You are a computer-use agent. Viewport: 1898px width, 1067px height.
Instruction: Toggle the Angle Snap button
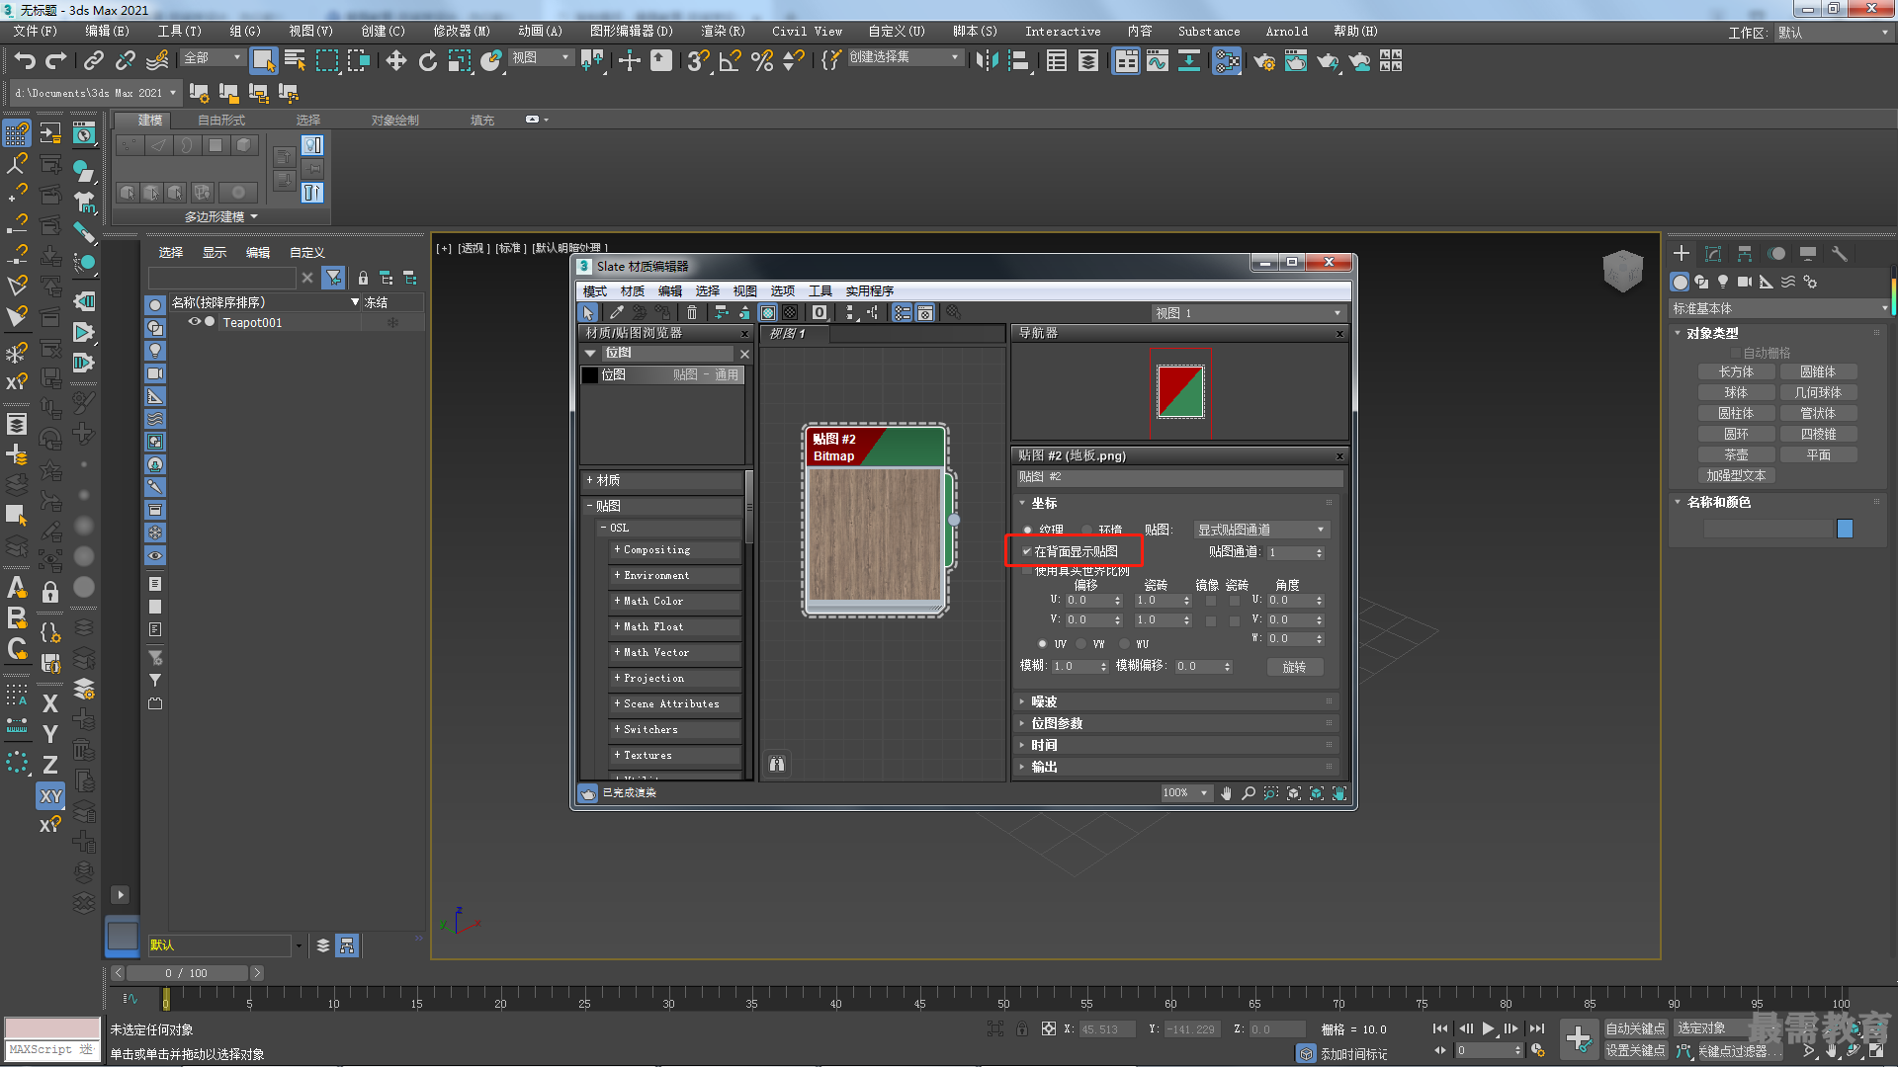pos(730,61)
